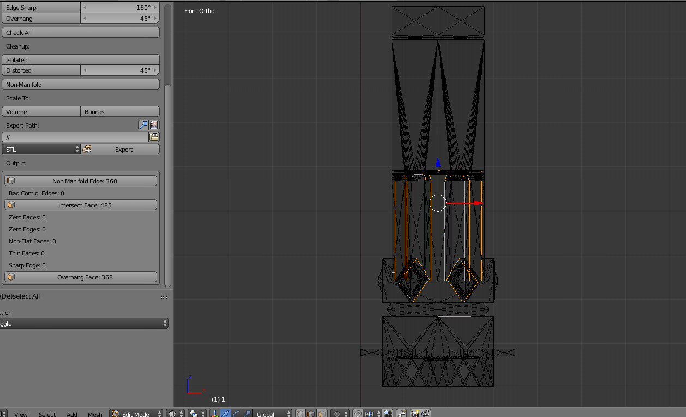Viewport: 686px width, 417px height.
Task: Enable the scale manipulator icon
Action: click(247, 414)
